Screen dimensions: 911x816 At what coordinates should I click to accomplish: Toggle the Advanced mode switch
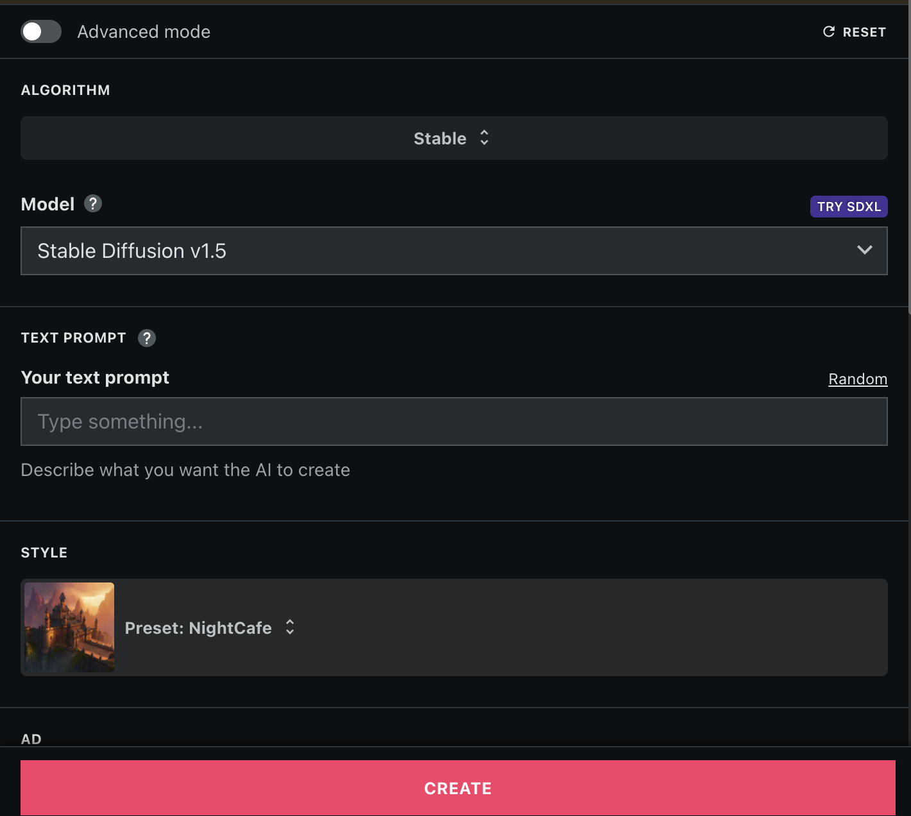point(41,31)
